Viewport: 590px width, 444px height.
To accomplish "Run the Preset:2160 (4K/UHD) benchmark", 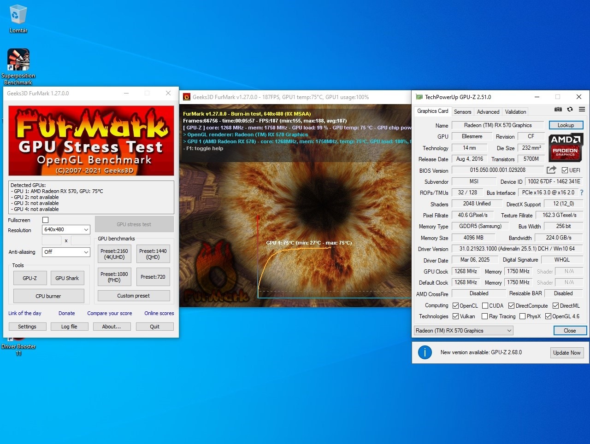I will click(114, 254).
